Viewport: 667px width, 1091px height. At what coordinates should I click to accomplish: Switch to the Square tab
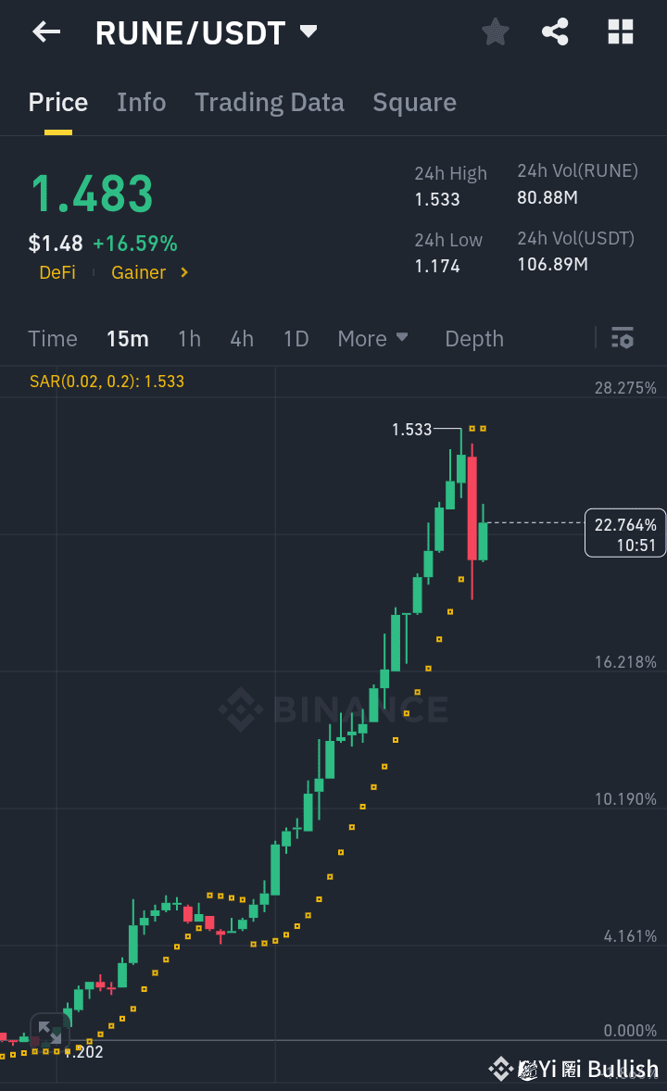[414, 102]
